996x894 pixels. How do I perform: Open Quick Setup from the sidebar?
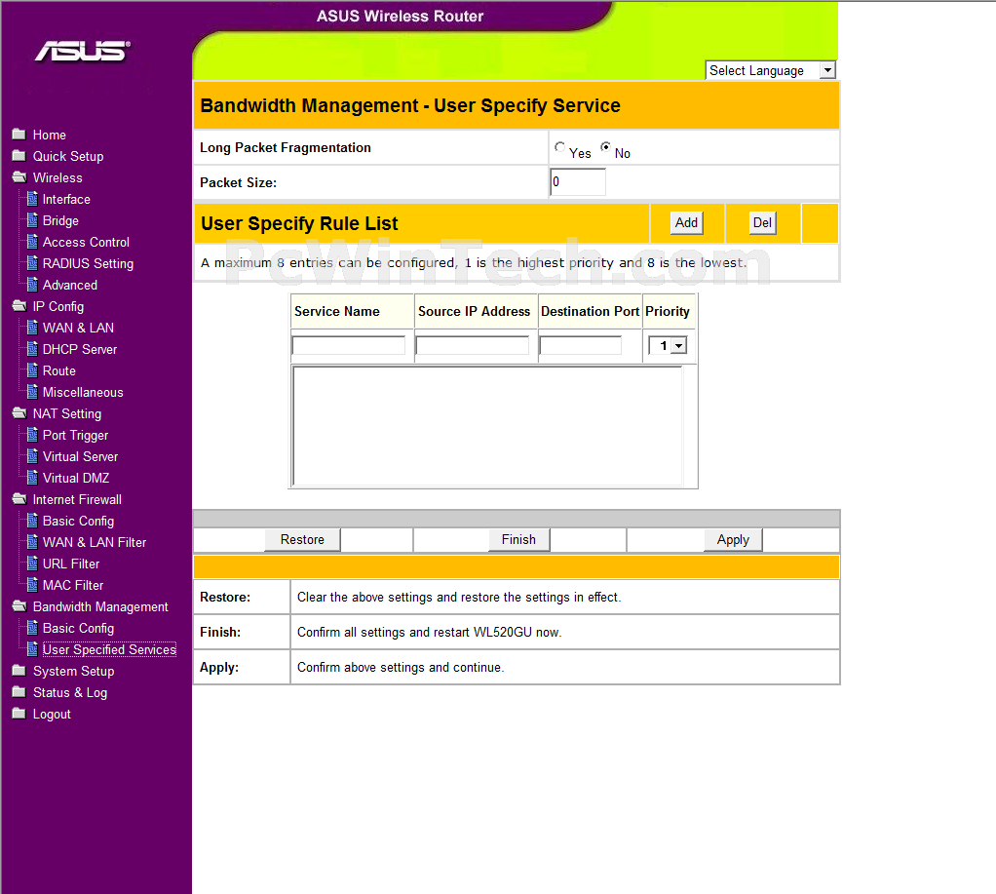tap(68, 156)
